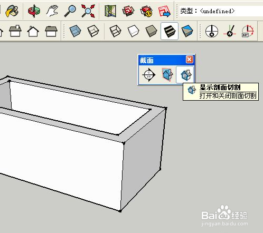The image size is (263, 233).
Task: Toggle 显示剖面切割 section cuts button
Action: [x=185, y=75]
